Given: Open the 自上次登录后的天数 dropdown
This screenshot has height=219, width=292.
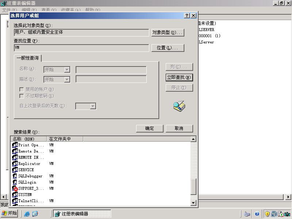Looking at the screenshot, I should click(x=93, y=106).
